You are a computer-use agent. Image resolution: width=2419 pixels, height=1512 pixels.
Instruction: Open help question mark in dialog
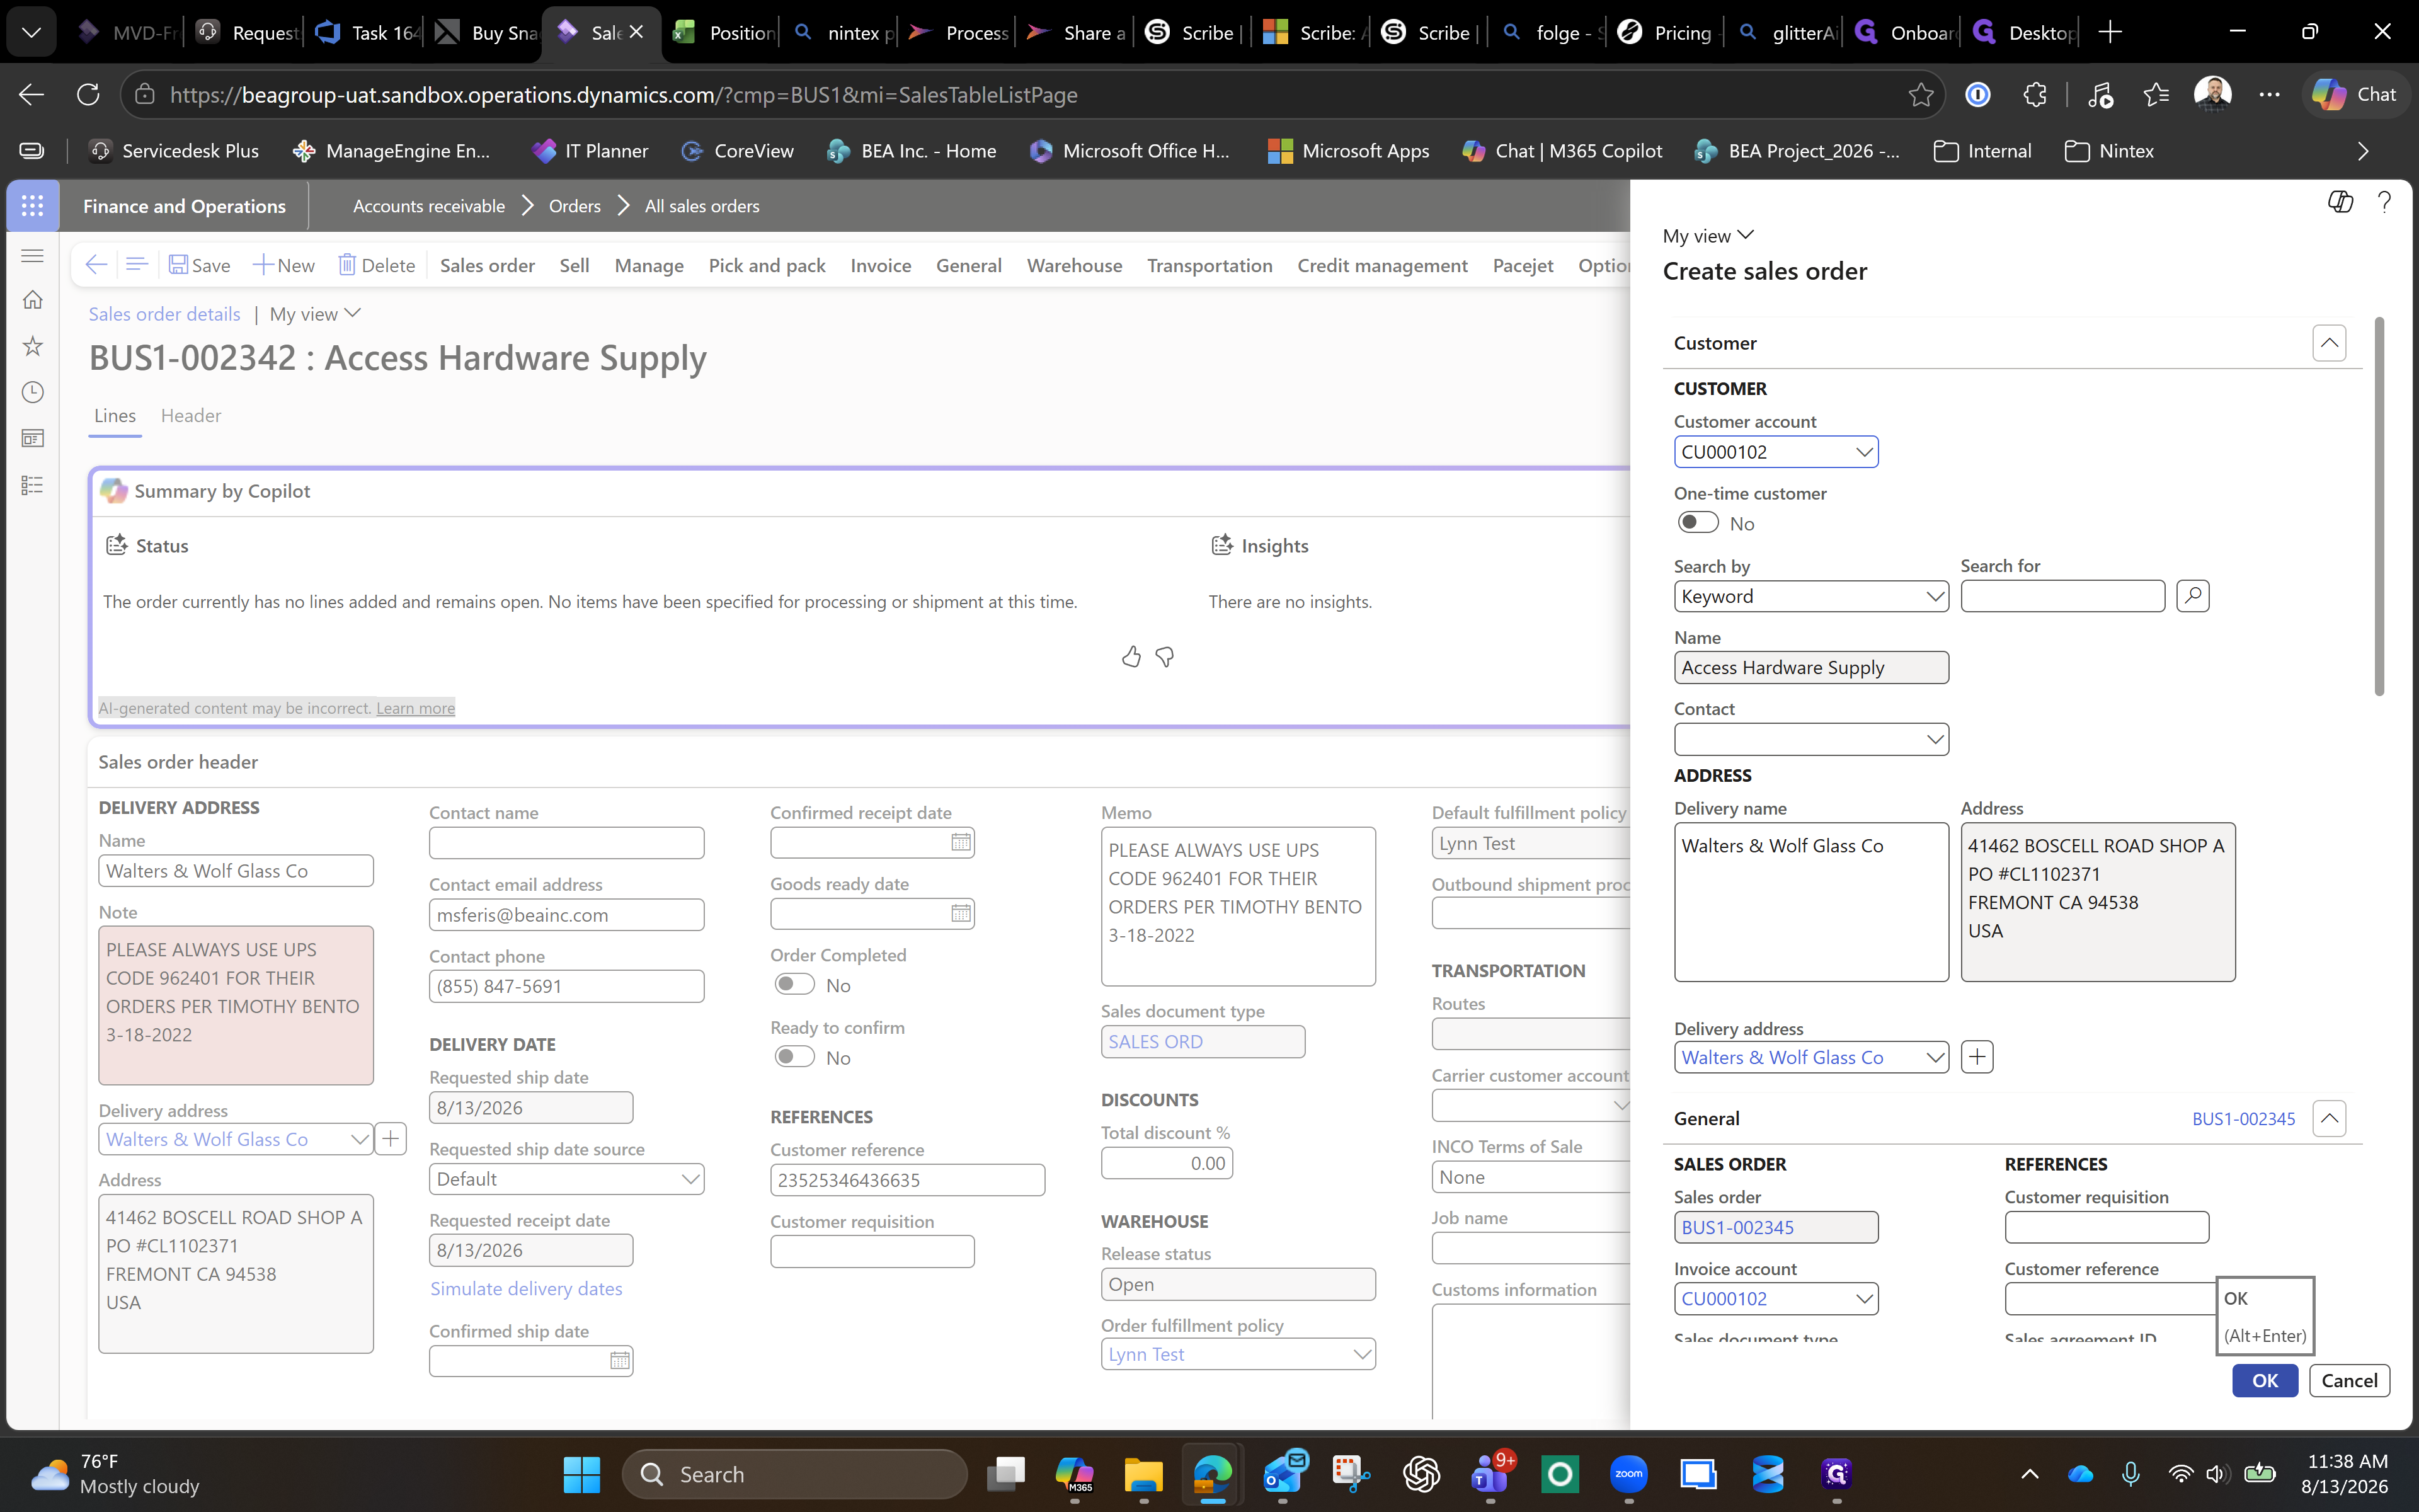pos(2384,202)
